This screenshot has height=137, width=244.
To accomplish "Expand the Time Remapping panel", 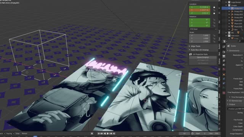I will [x=230, y=97].
